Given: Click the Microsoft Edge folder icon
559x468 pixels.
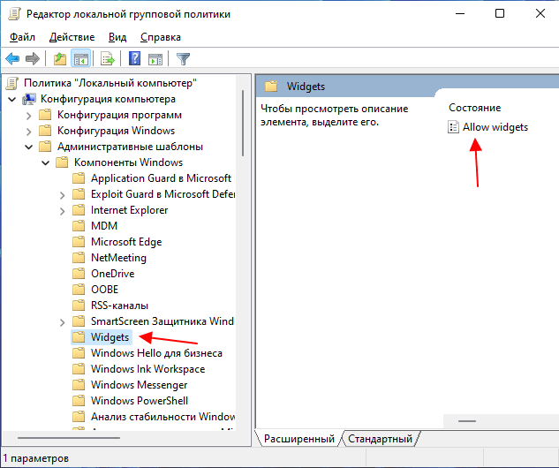Looking at the screenshot, I should [79, 242].
